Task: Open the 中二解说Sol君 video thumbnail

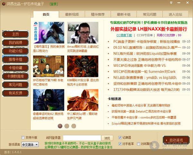Action: [x=83, y=100]
